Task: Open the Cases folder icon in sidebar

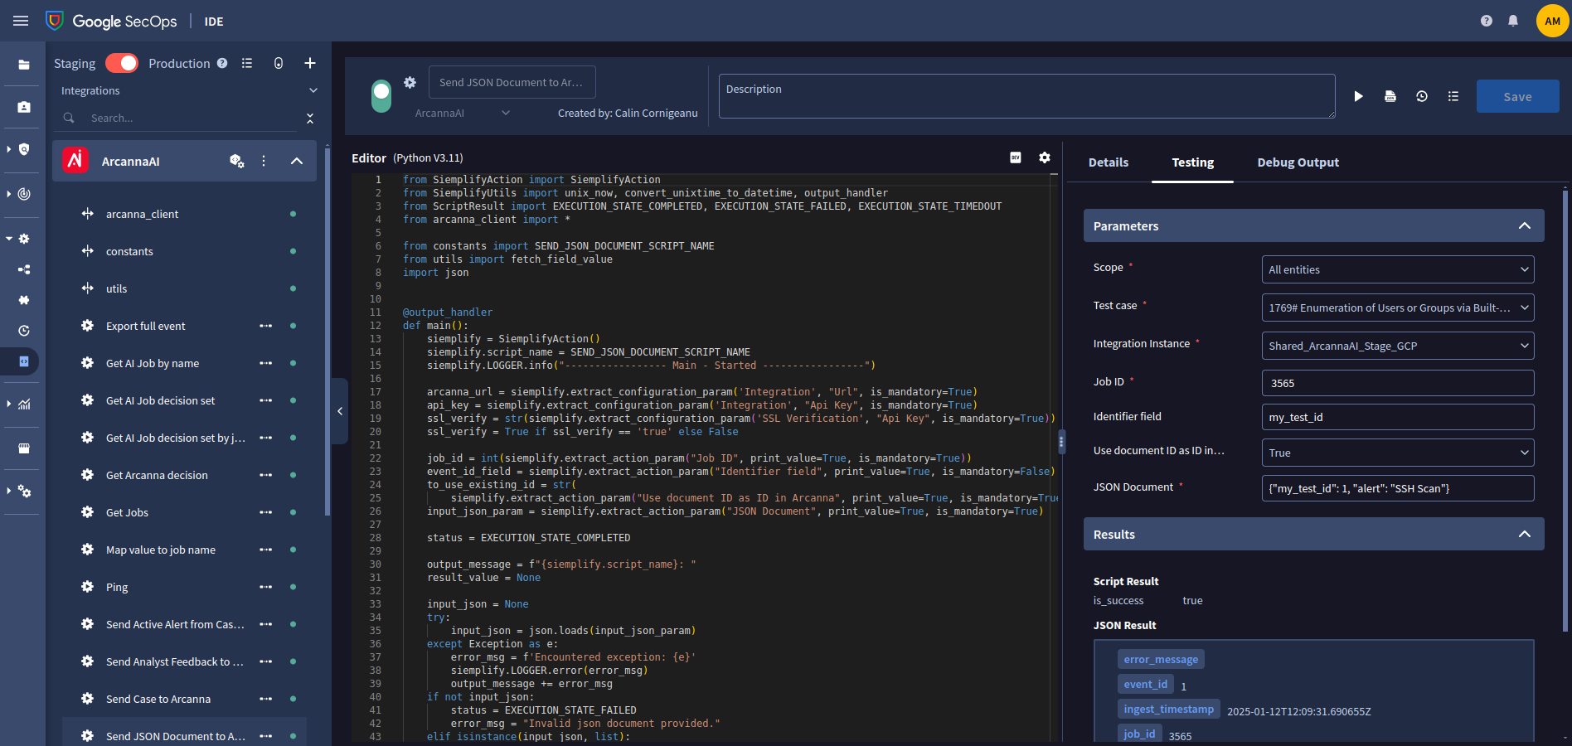Action: [x=24, y=64]
